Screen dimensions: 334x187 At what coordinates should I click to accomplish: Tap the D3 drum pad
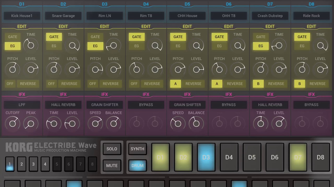(206, 157)
